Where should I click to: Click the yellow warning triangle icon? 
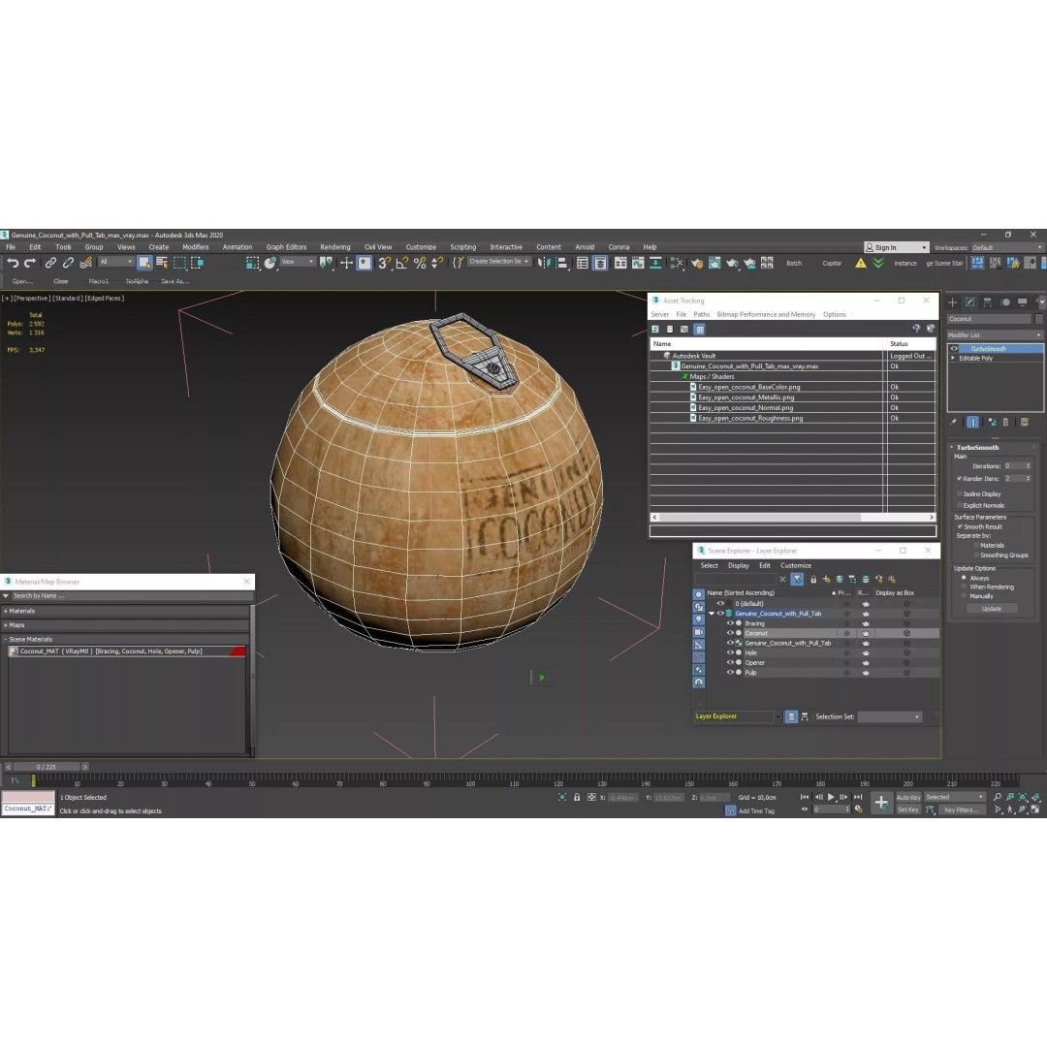pyautogui.click(x=861, y=263)
